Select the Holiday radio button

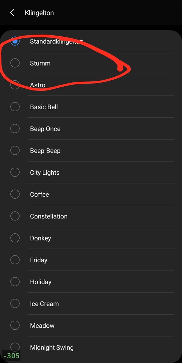pyautogui.click(x=15, y=282)
